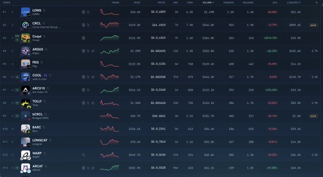The height and width of the screenshot is (177, 323).
Task: Sort by the Price column header
Action: [162, 3]
